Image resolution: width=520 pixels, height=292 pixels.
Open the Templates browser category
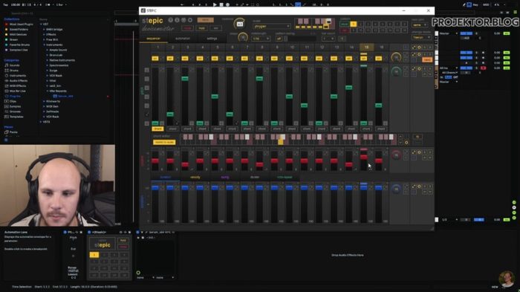[13, 117]
